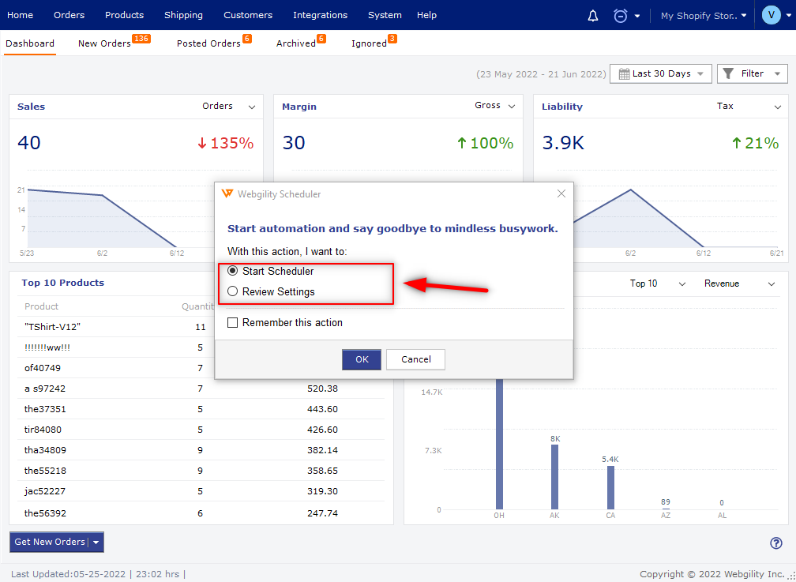This screenshot has height=582, width=796.
Task: Open the Home menu
Action: coord(21,15)
